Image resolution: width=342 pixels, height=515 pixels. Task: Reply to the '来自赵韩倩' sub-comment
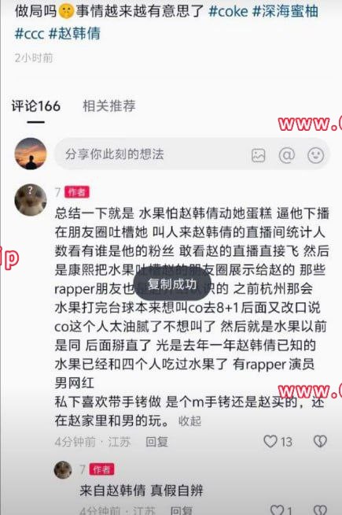pyautogui.click(x=182, y=510)
